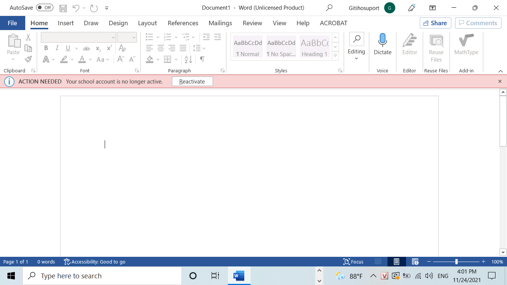Apply the Heading 1 style

pyautogui.click(x=315, y=47)
